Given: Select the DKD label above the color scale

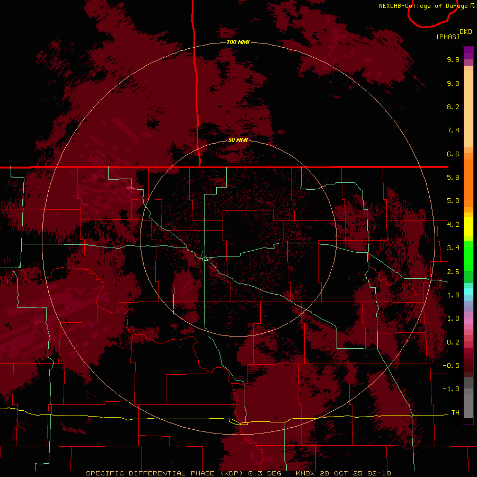Looking at the screenshot, I should tap(466, 32).
